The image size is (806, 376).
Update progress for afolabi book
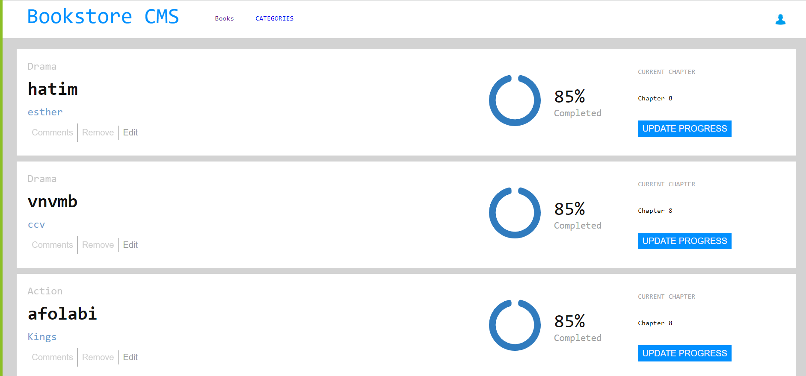pos(685,353)
